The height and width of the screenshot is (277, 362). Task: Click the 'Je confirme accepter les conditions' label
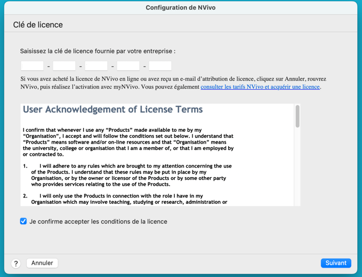(x=98, y=221)
